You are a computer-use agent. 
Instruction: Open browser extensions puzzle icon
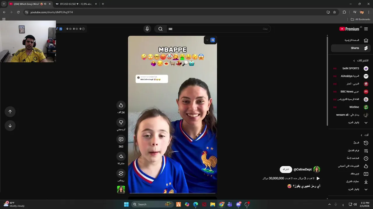(344, 12)
